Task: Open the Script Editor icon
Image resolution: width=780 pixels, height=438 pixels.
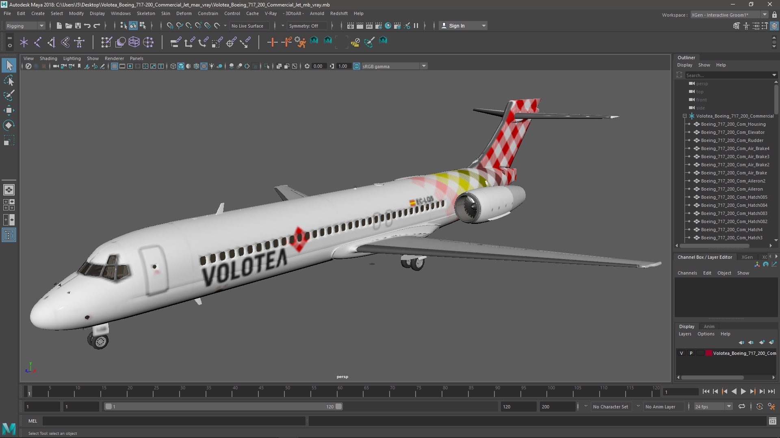Action: [x=772, y=421]
